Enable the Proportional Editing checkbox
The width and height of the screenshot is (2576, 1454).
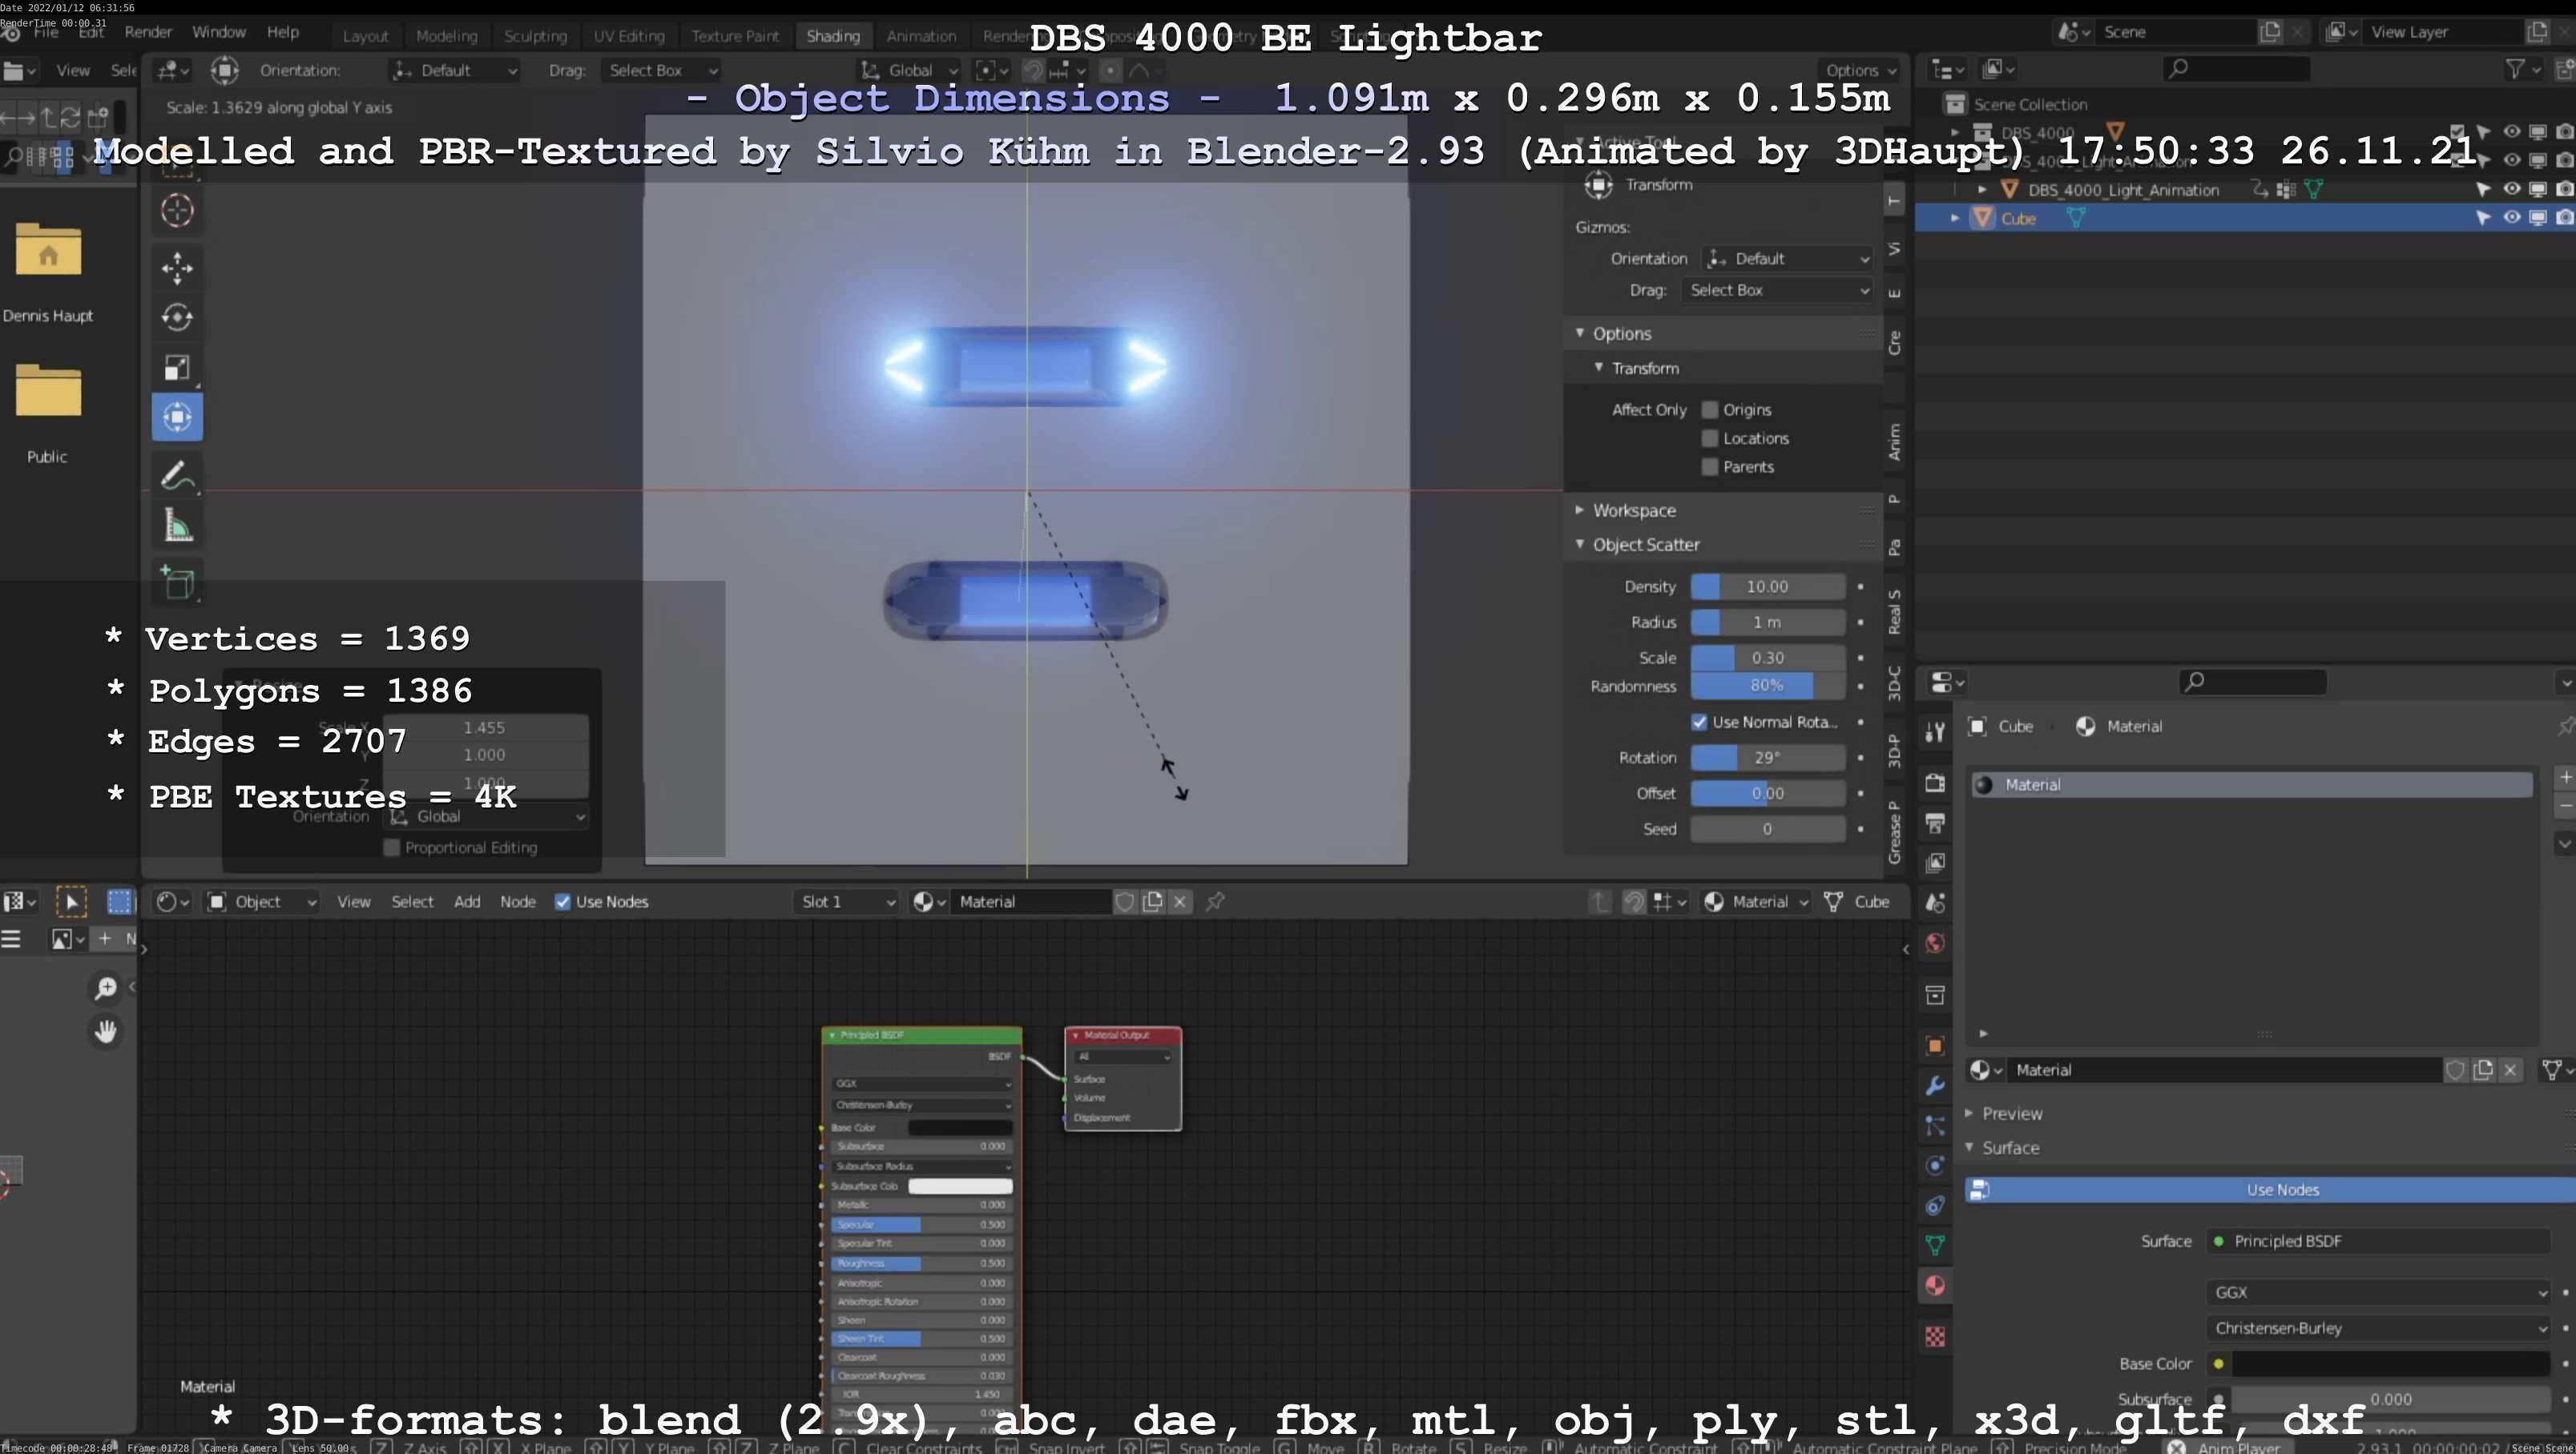pos(392,847)
